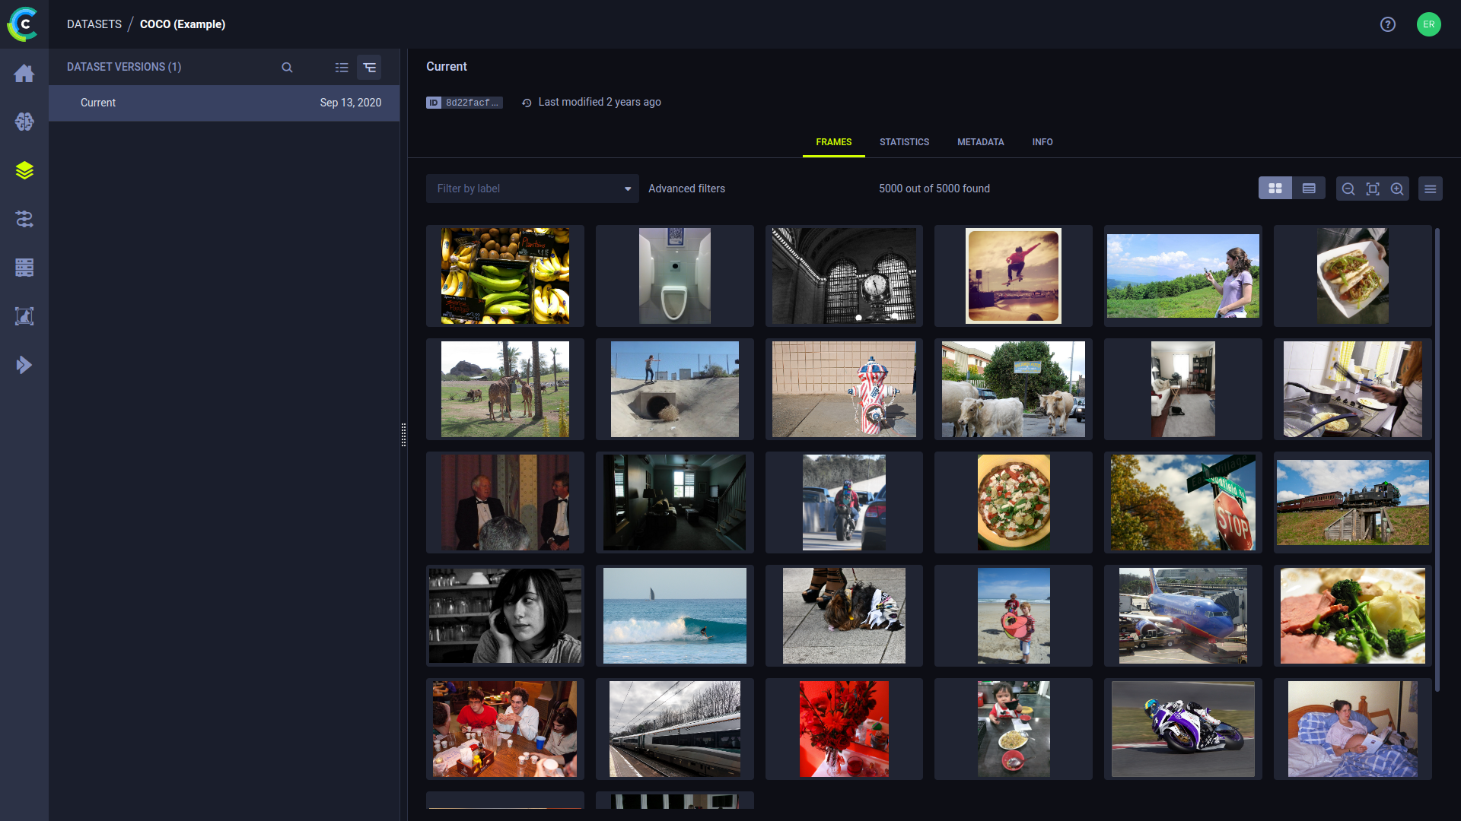Open the Orchestration servers icon in sidebar
This screenshot has width=1461, height=821.
coord(24,268)
